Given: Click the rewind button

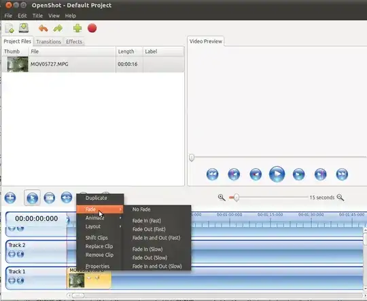Looking at the screenshot, I should coord(256,174).
